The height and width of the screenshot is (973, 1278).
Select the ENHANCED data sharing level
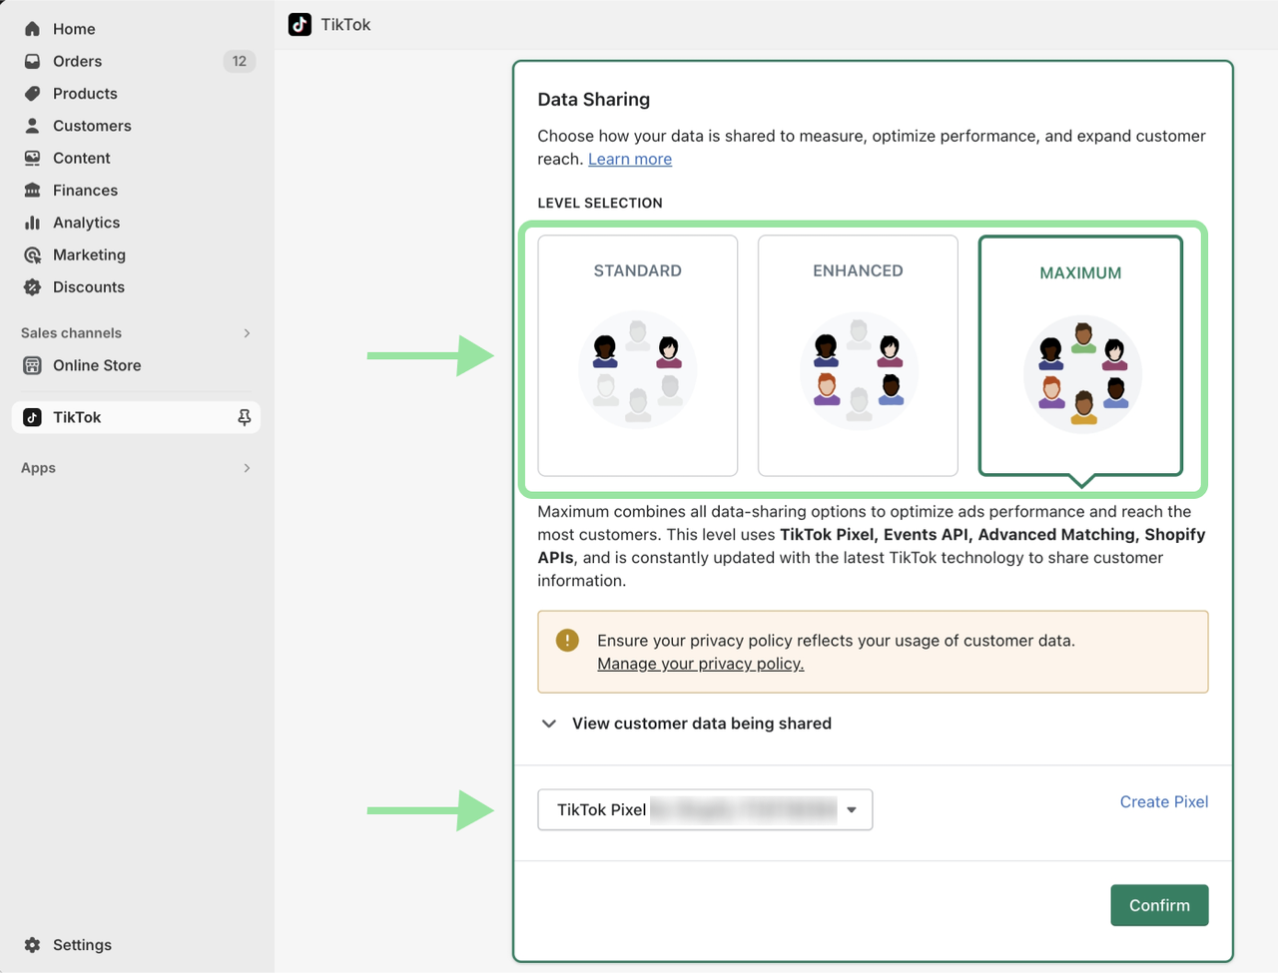tap(858, 355)
